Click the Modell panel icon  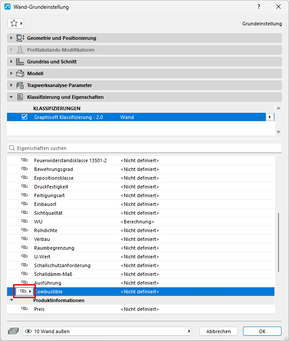pos(20,73)
